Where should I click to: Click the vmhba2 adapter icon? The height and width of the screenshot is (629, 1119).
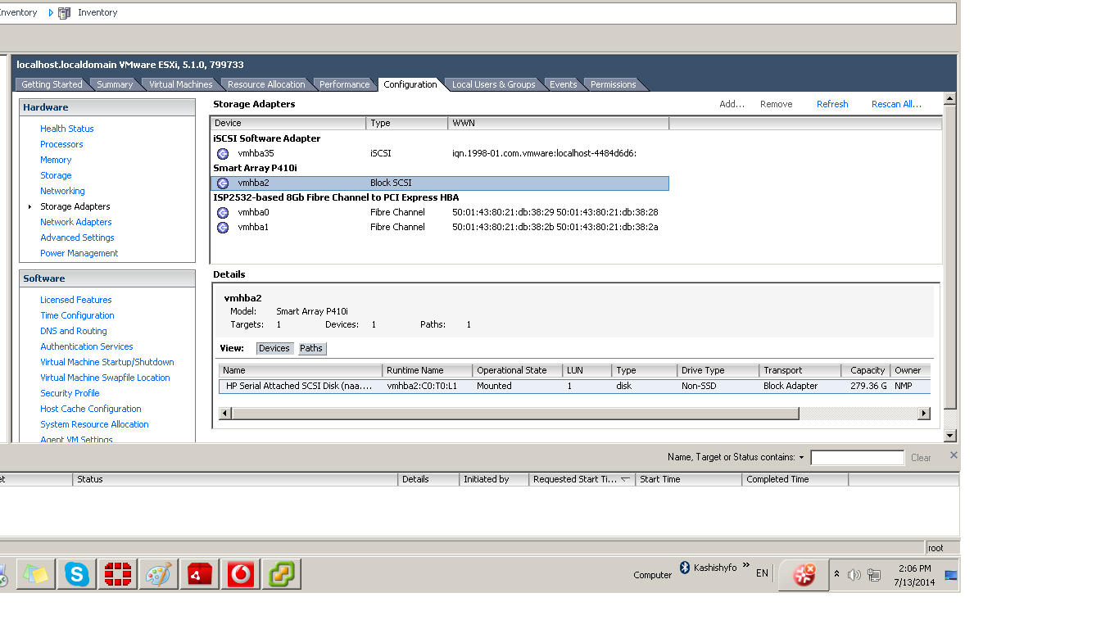tap(223, 183)
